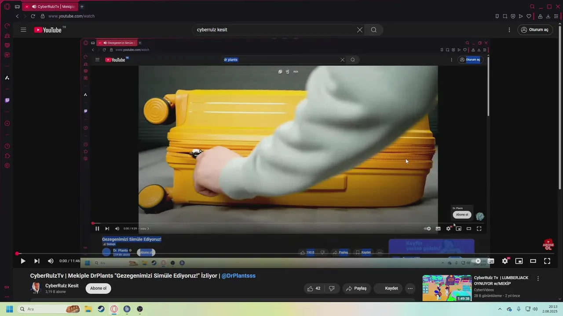Open sidebar ellipsis at bottom of Opera sidebar
The width and height of the screenshot is (563, 316).
[7, 297]
